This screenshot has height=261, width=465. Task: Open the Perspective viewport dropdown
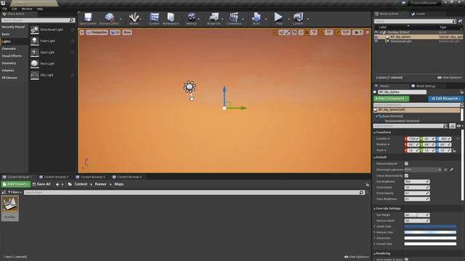tap(97, 32)
